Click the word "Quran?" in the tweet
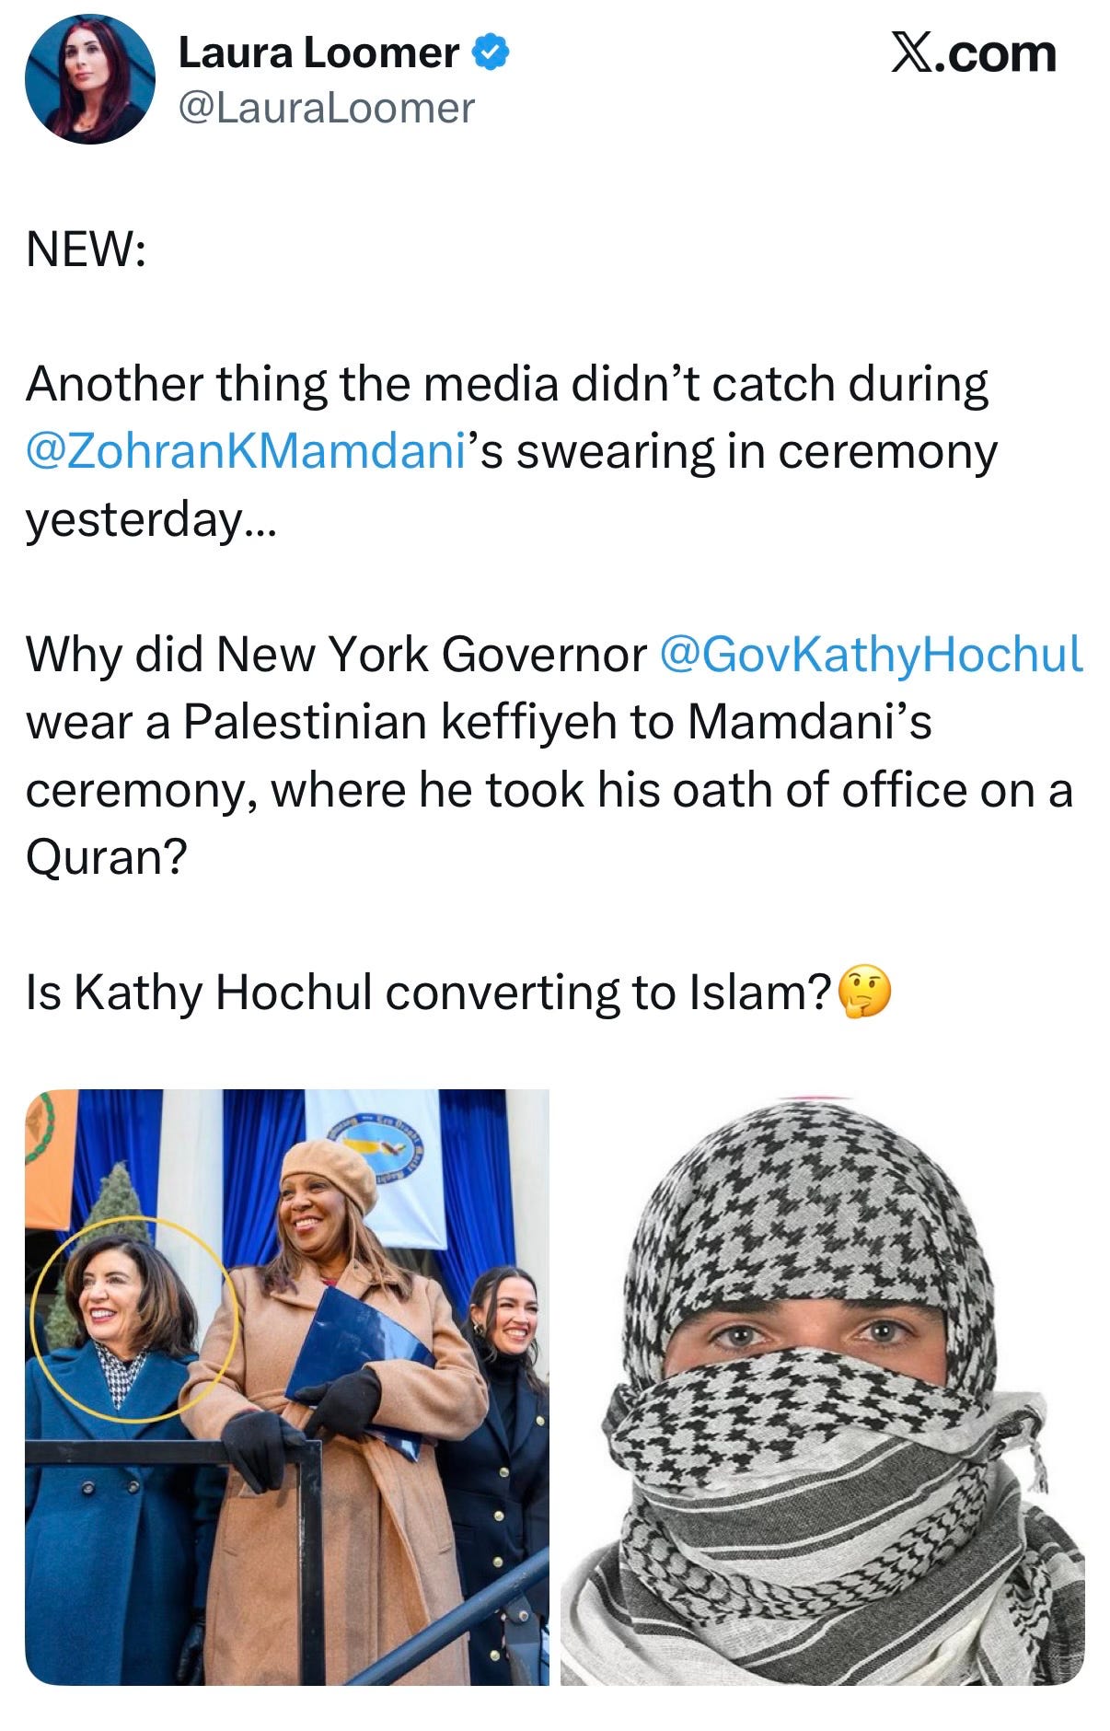The image size is (1110, 1731). (x=107, y=857)
